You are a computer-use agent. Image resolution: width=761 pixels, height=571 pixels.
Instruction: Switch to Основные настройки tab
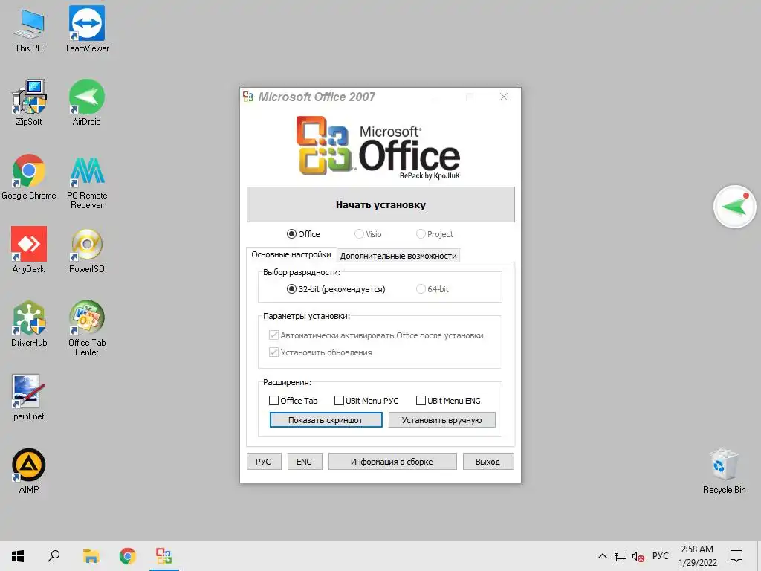tap(291, 254)
